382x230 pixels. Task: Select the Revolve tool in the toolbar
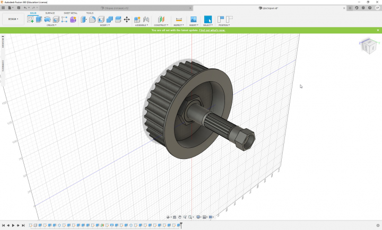tap(48, 20)
